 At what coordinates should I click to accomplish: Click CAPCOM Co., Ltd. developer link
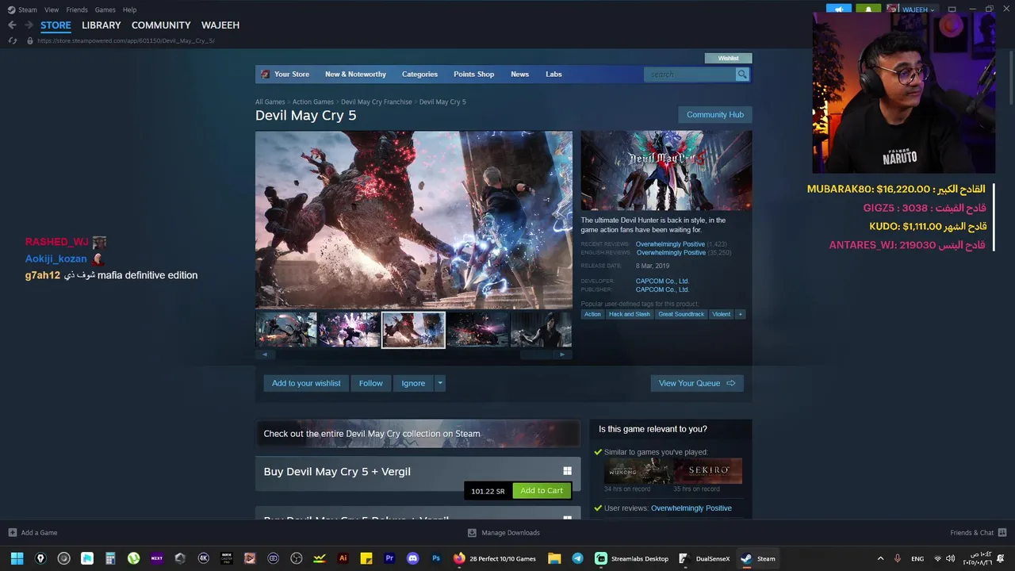pos(662,281)
